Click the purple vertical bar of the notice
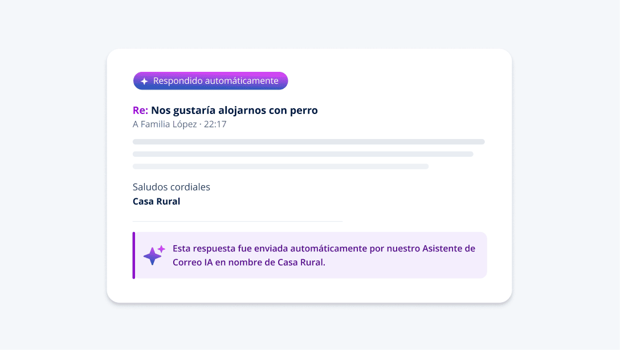The width and height of the screenshot is (620, 350). (134, 255)
